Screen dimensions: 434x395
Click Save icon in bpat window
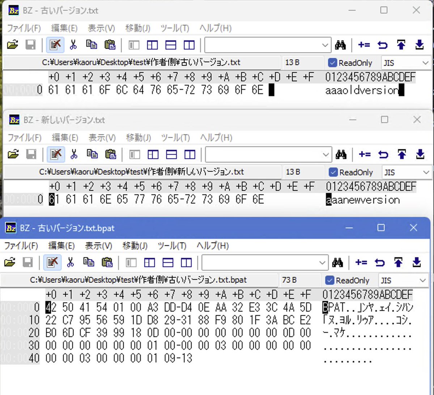pyautogui.click(x=27, y=262)
